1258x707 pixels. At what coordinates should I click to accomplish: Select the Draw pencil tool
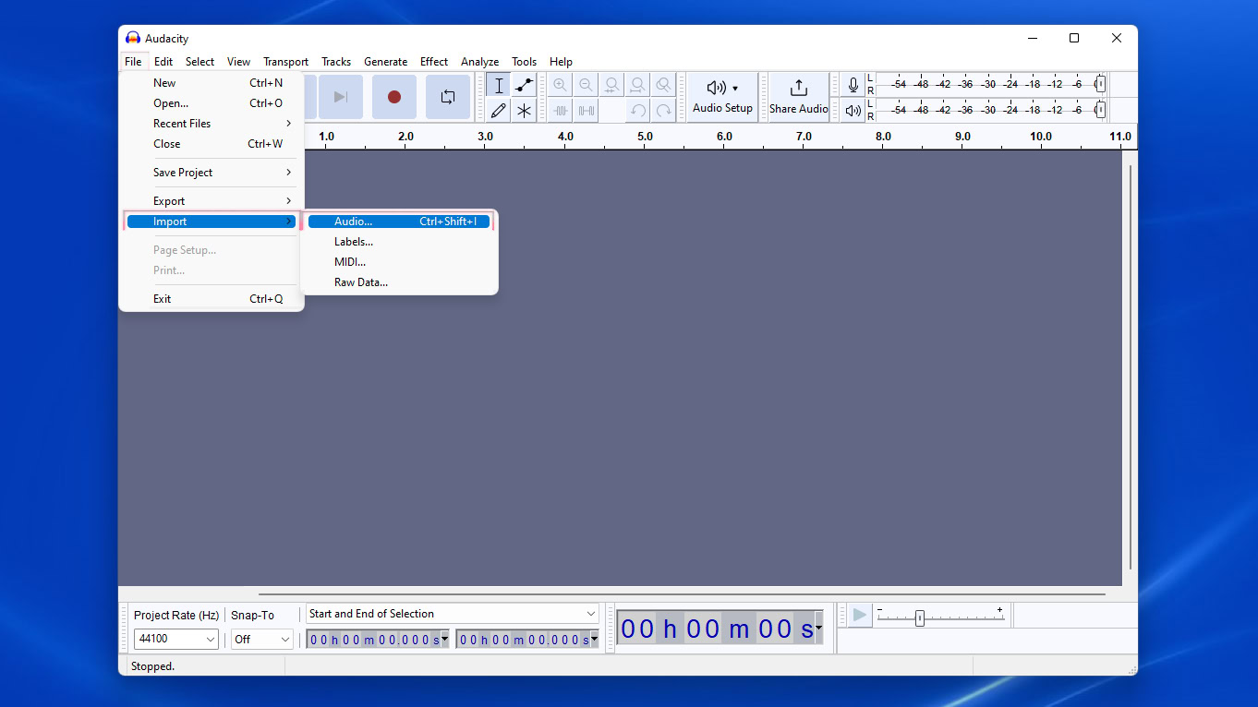pyautogui.click(x=499, y=111)
